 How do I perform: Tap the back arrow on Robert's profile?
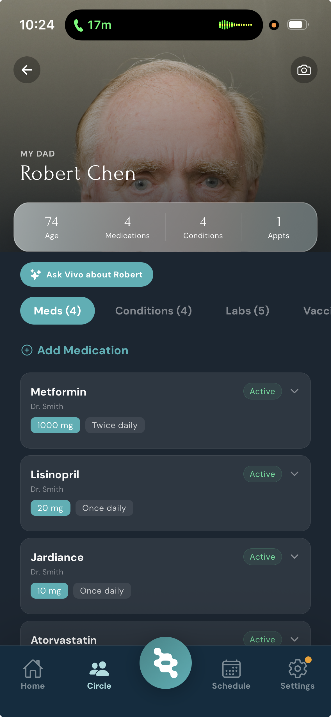click(27, 70)
